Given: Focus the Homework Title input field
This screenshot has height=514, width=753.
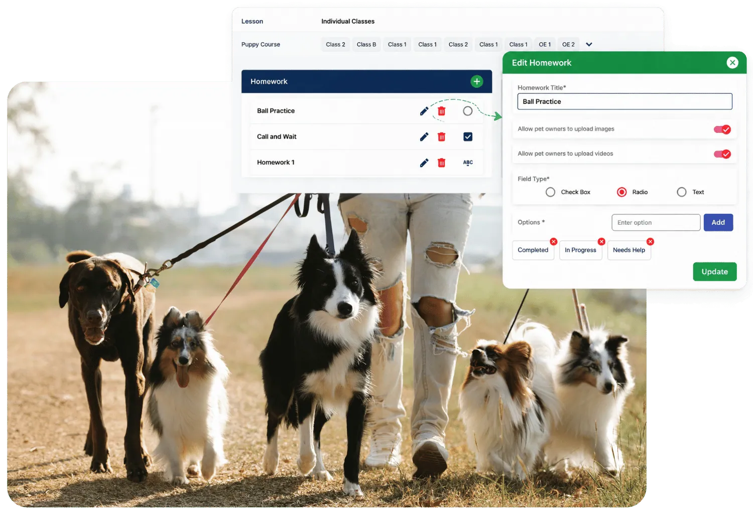Looking at the screenshot, I should point(625,101).
